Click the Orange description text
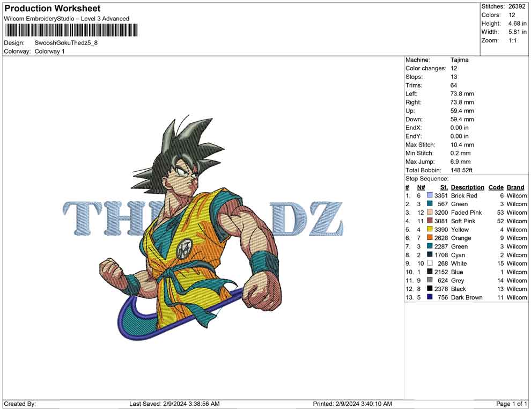This screenshot has width=531, height=409. click(461, 238)
